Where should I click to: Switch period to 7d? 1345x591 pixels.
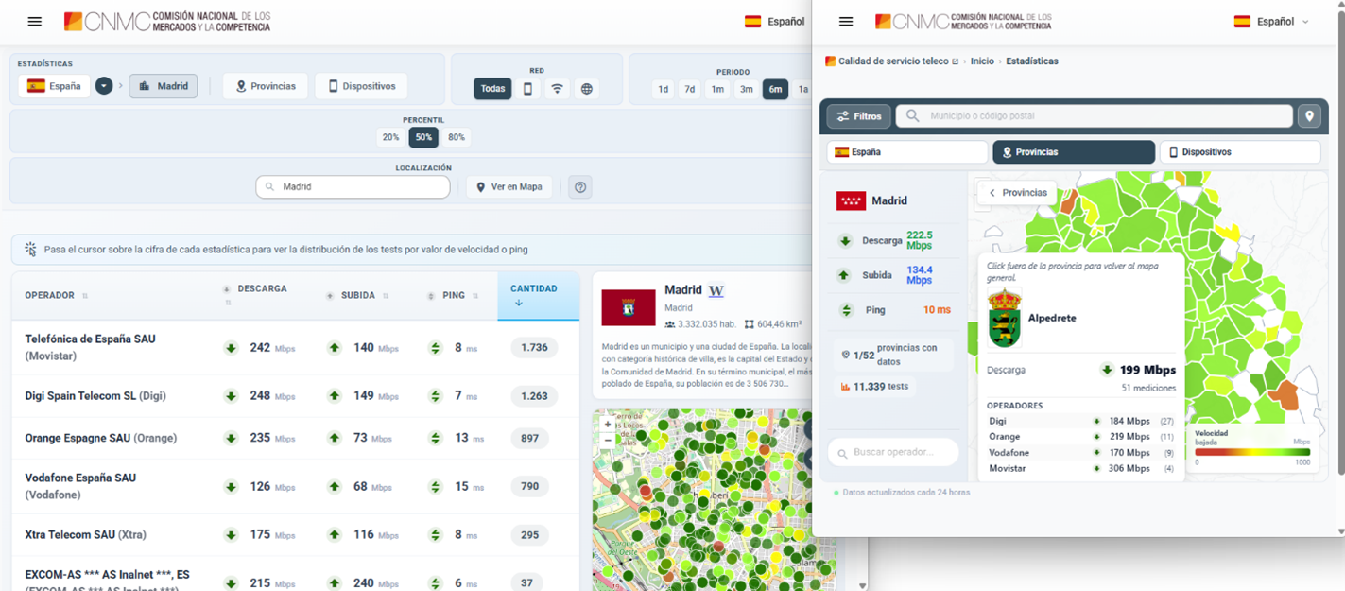coord(690,89)
